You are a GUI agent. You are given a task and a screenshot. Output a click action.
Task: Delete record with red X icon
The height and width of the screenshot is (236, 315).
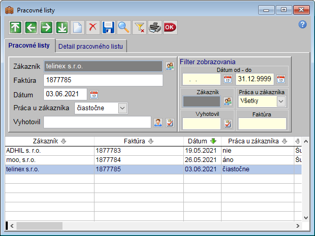click(x=92, y=27)
